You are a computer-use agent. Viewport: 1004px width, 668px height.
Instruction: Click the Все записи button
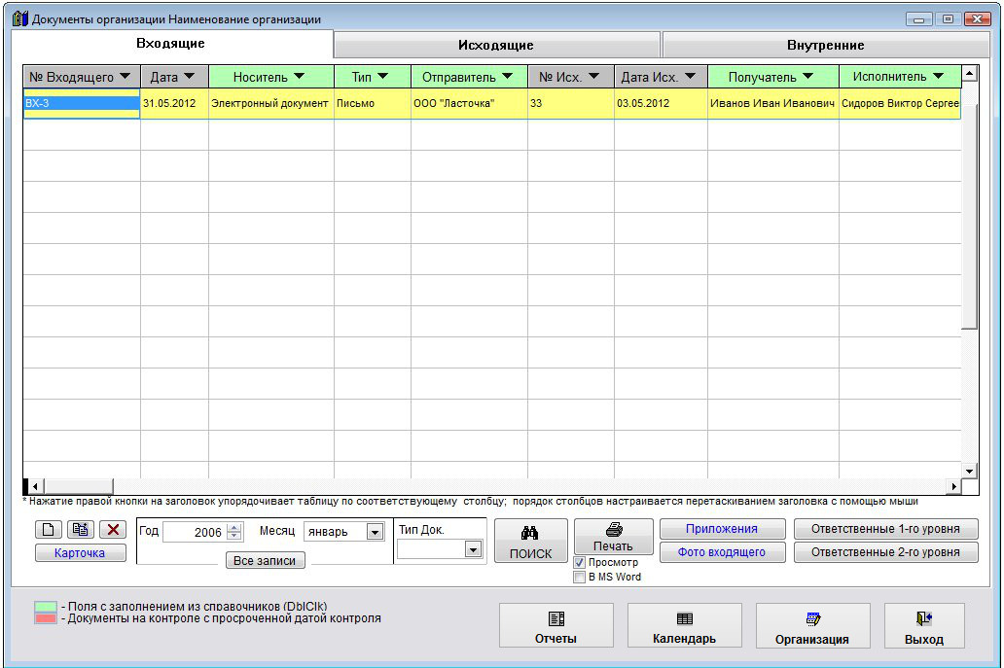tap(265, 561)
